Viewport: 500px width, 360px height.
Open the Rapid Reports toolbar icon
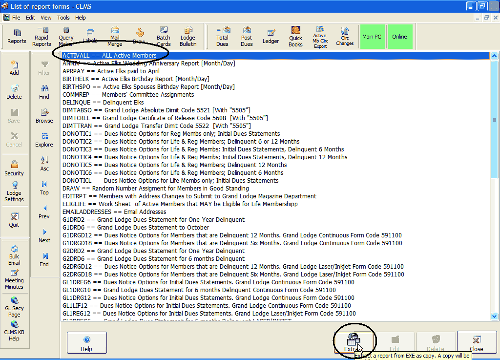[x=42, y=37]
